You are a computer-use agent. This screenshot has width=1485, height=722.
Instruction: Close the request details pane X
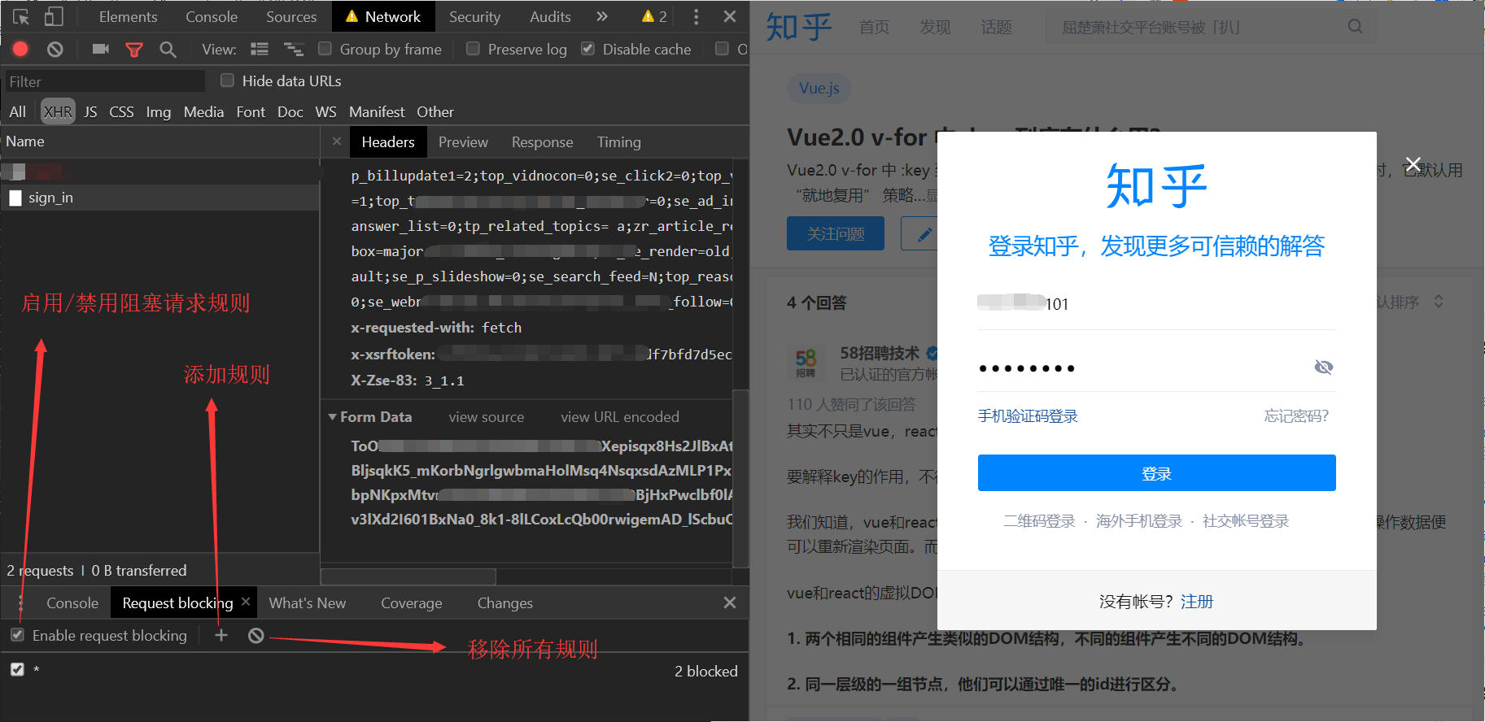[337, 141]
